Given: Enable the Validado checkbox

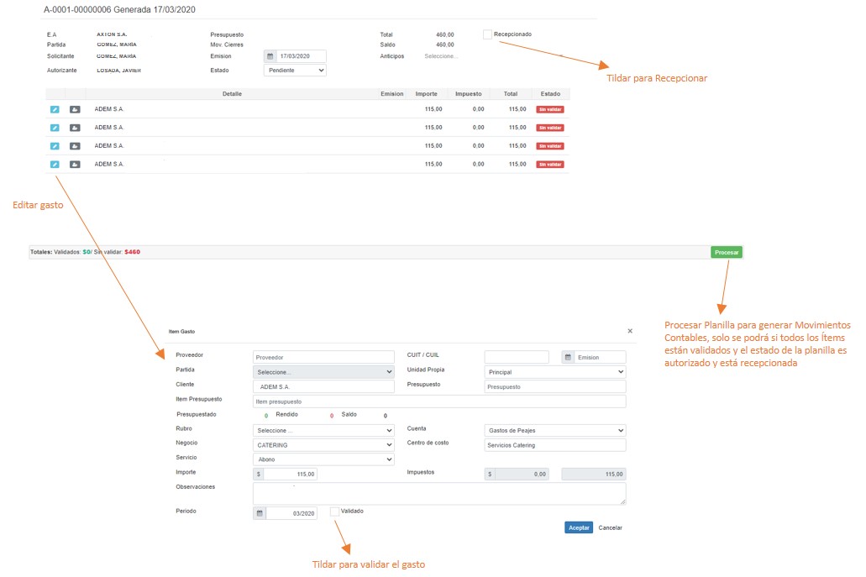Looking at the screenshot, I should (x=335, y=511).
